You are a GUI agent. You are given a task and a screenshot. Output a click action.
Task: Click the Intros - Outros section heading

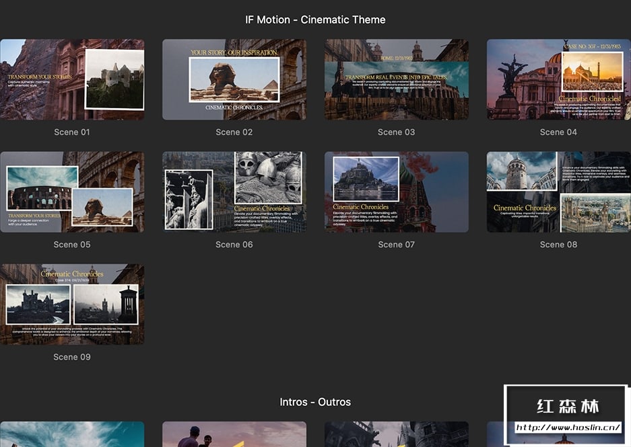pos(315,402)
